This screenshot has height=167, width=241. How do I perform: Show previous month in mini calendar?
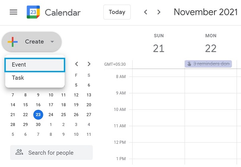pyautogui.click(x=77, y=64)
